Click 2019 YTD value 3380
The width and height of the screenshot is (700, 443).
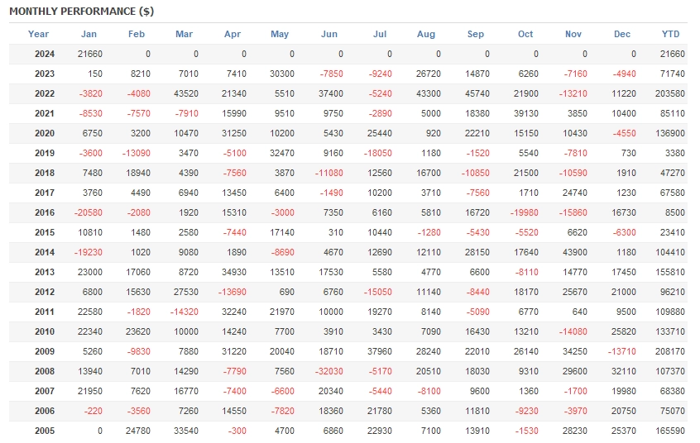[x=674, y=154]
